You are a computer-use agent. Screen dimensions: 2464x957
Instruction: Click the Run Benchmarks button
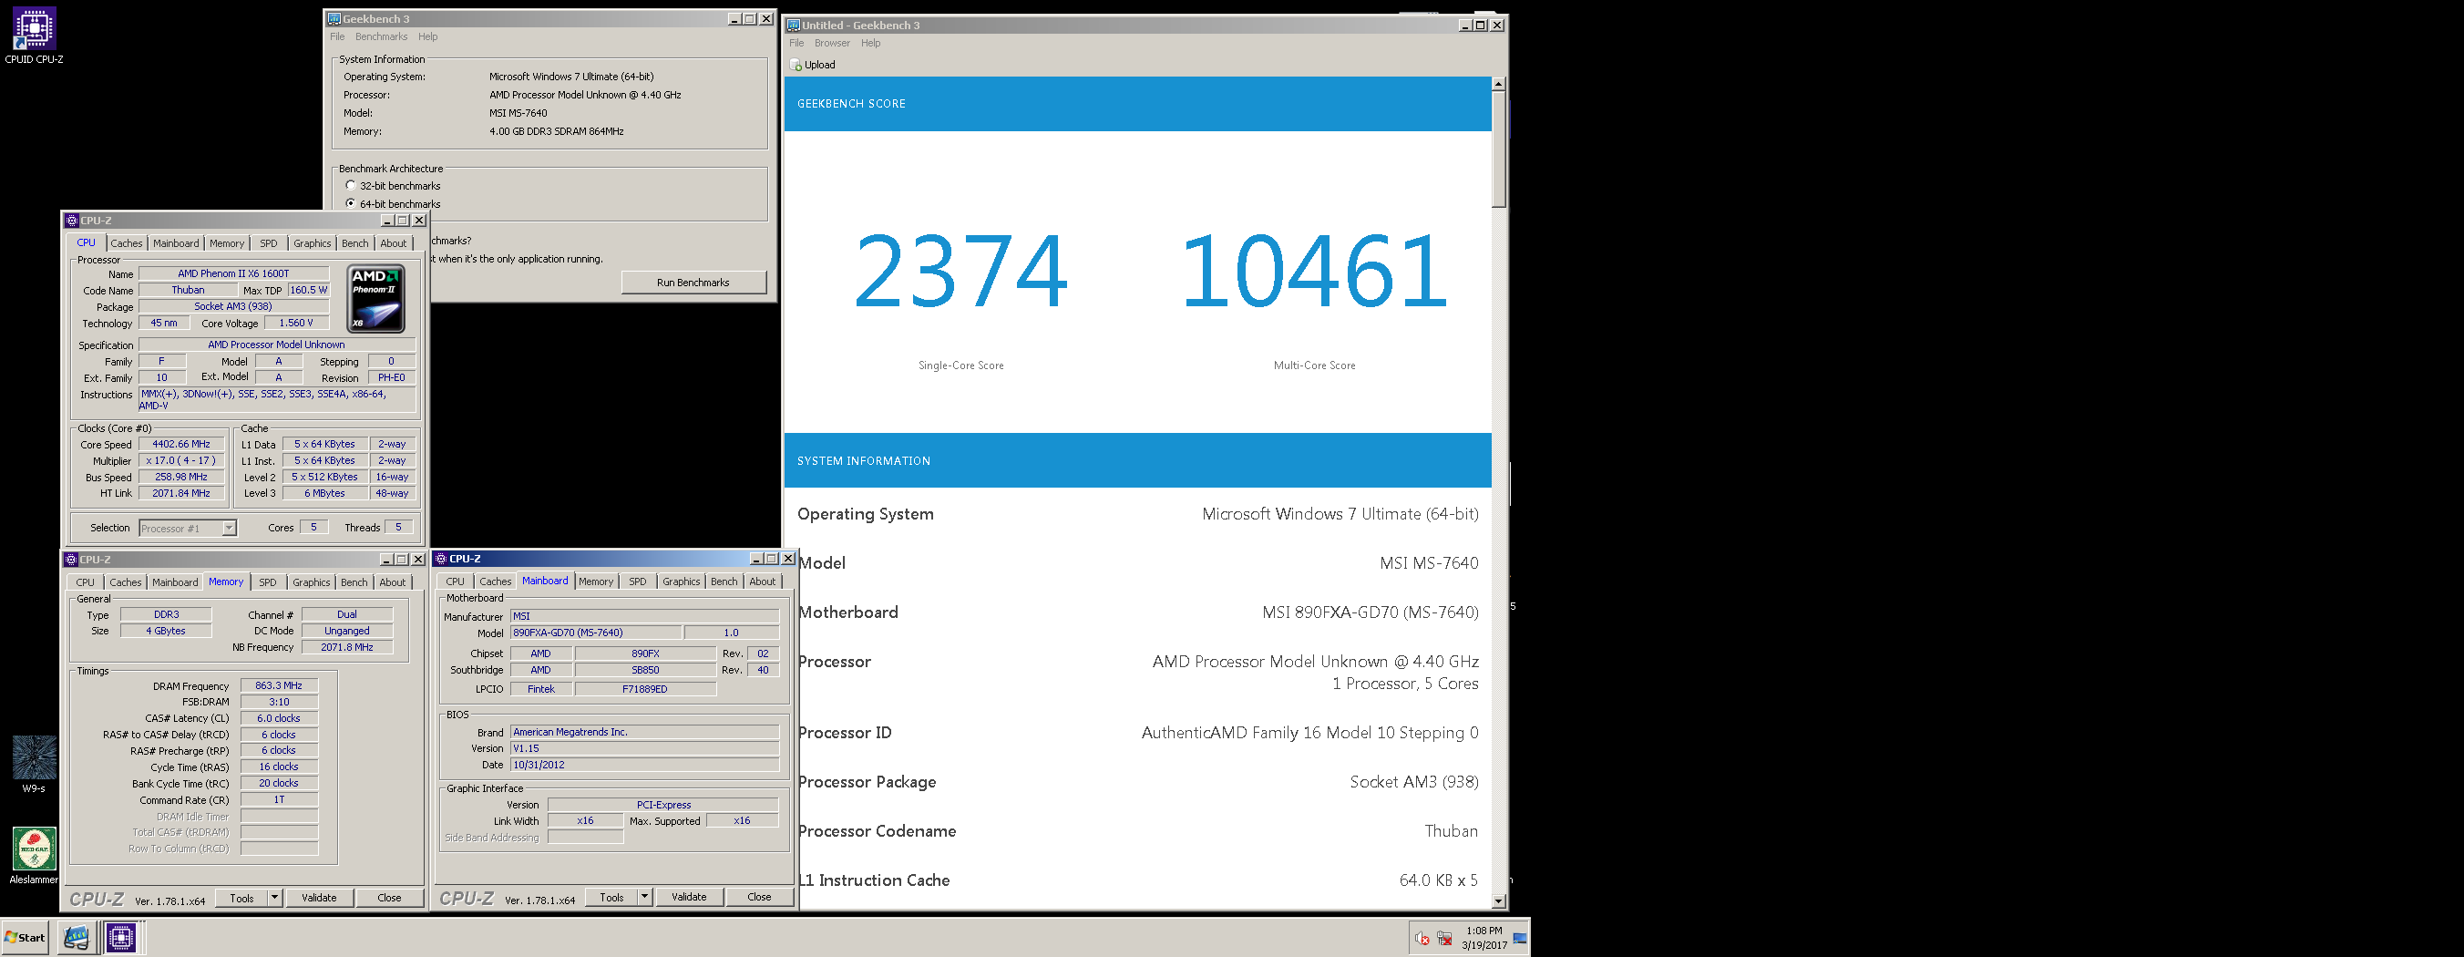pyautogui.click(x=693, y=283)
